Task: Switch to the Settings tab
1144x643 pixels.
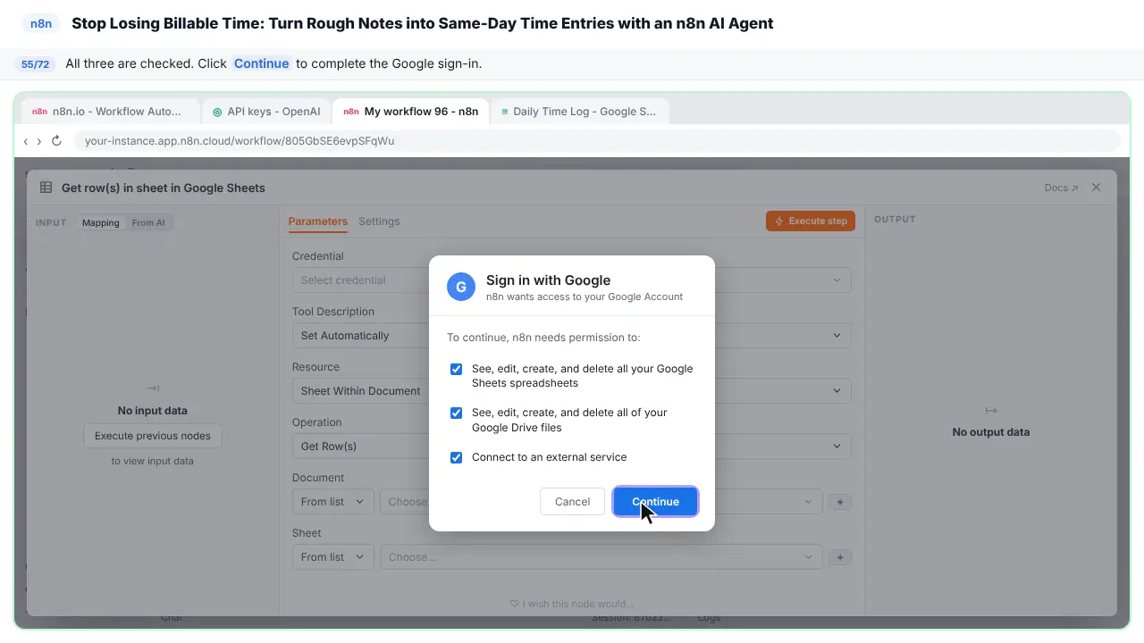Action: (x=379, y=221)
